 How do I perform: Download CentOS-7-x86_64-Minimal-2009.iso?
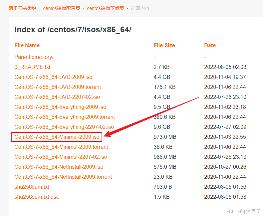[x=57, y=137]
